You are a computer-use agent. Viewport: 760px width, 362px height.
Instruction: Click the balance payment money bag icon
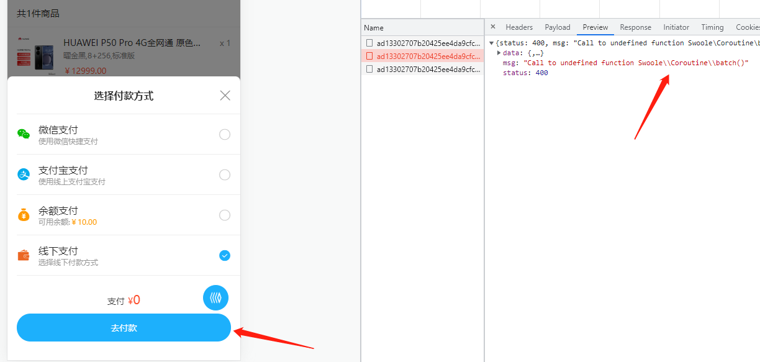(x=24, y=215)
